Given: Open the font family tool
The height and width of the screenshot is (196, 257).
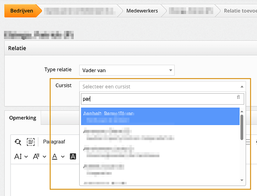Looking at the screenshot, I should pyautogui.click(x=36, y=156).
